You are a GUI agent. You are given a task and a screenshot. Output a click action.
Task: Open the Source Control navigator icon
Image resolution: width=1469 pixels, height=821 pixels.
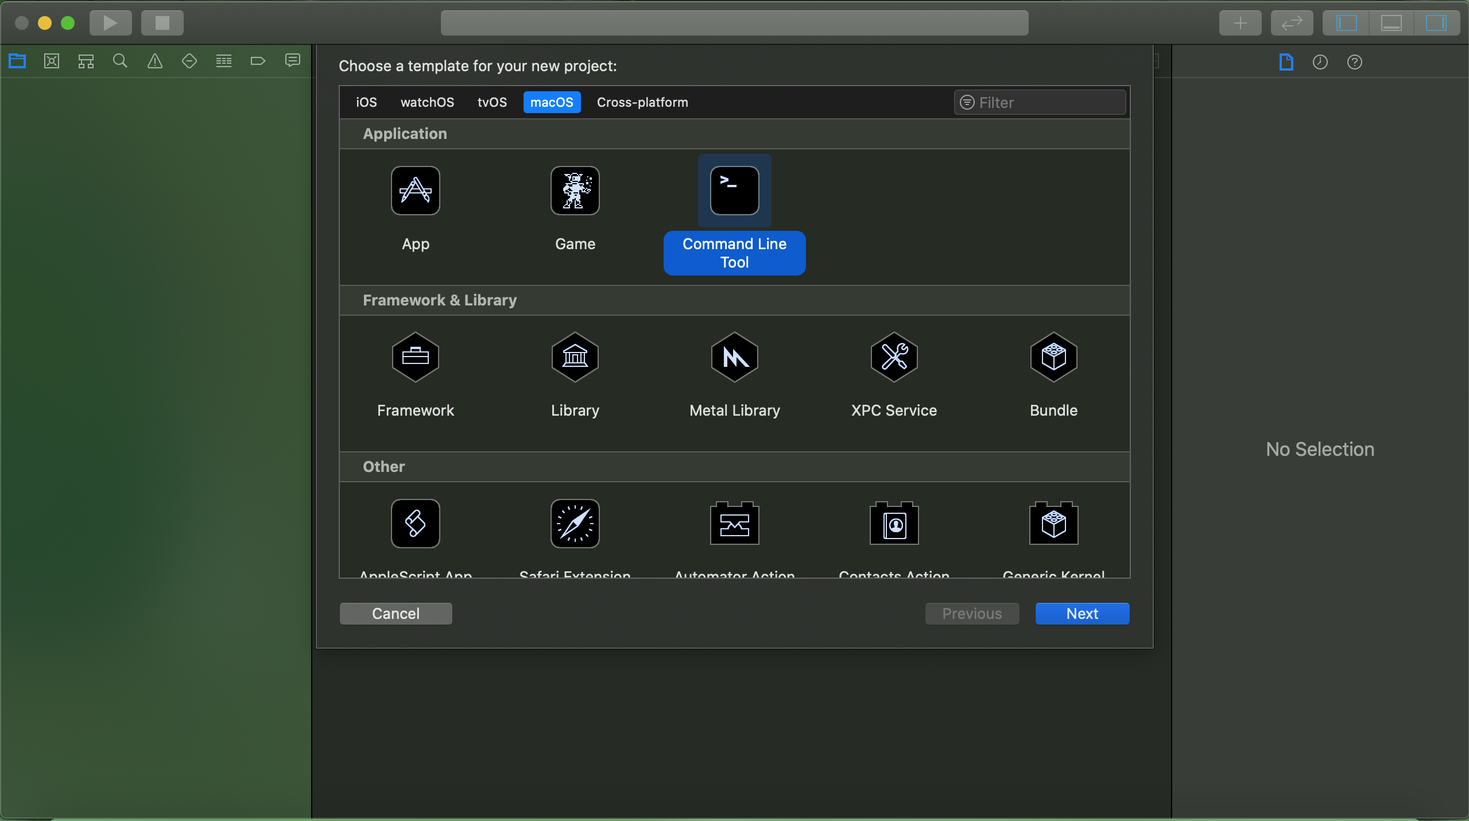coord(52,61)
